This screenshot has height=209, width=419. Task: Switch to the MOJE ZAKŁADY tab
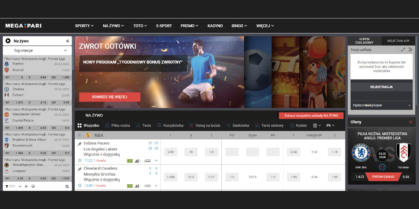click(x=398, y=41)
